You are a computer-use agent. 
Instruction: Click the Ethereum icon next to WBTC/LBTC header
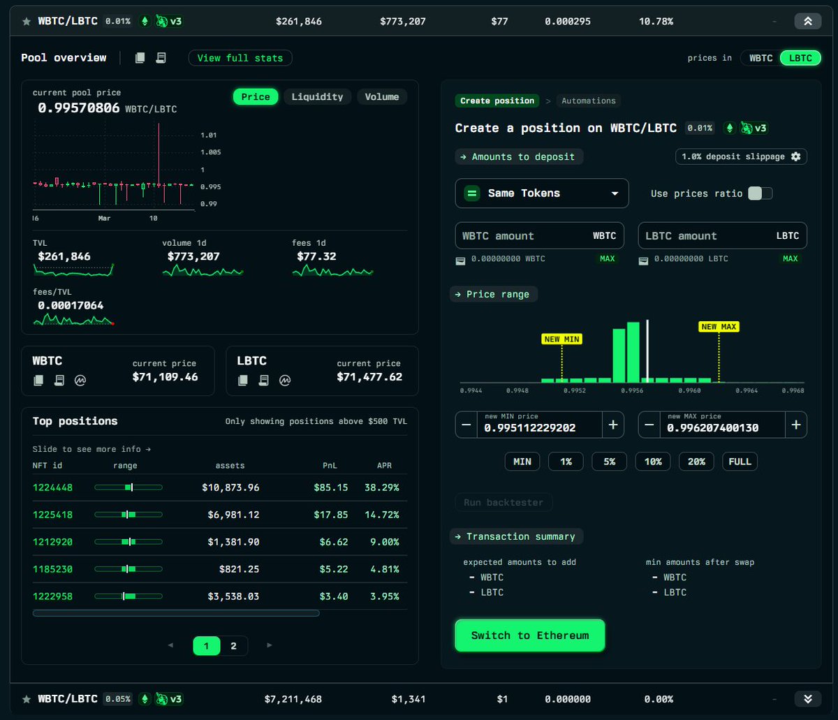tap(144, 21)
